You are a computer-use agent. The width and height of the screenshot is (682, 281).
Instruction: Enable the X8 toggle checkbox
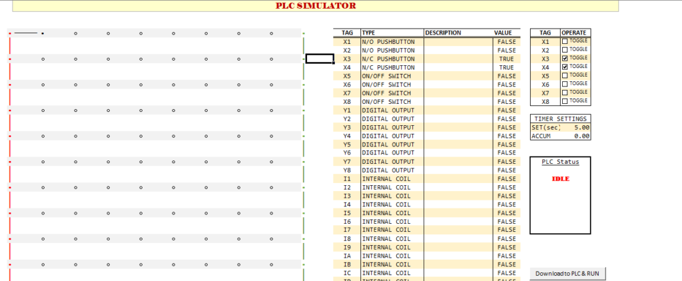[x=565, y=101]
